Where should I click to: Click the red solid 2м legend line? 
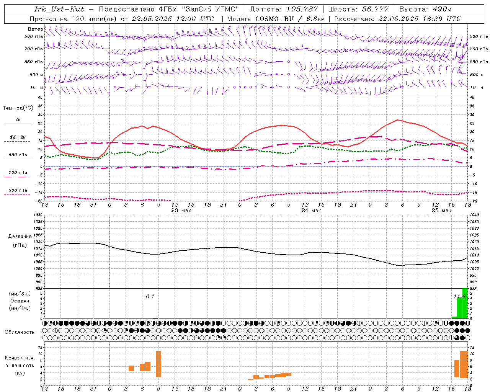[18, 124]
